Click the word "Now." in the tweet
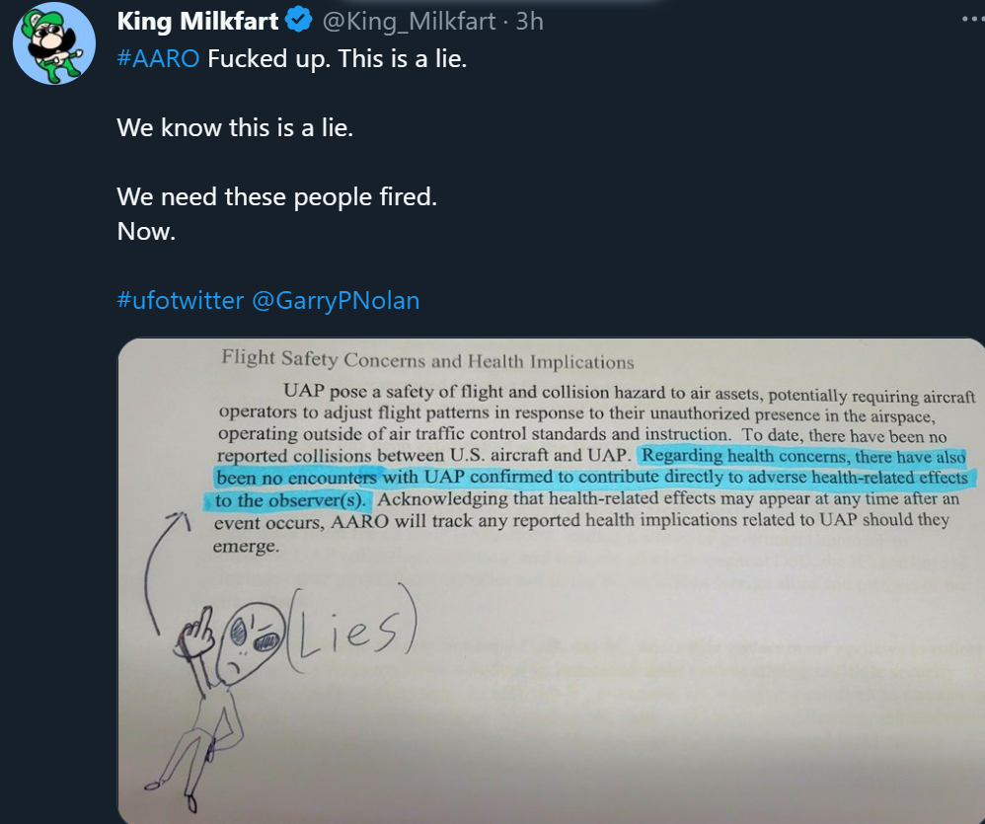The image size is (985, 824). (146, 231)
